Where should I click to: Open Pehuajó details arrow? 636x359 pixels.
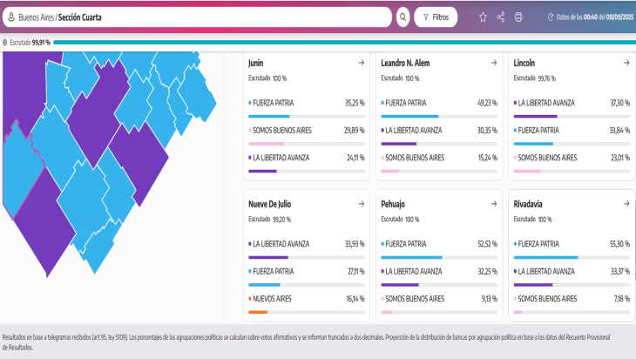point(494,204)
